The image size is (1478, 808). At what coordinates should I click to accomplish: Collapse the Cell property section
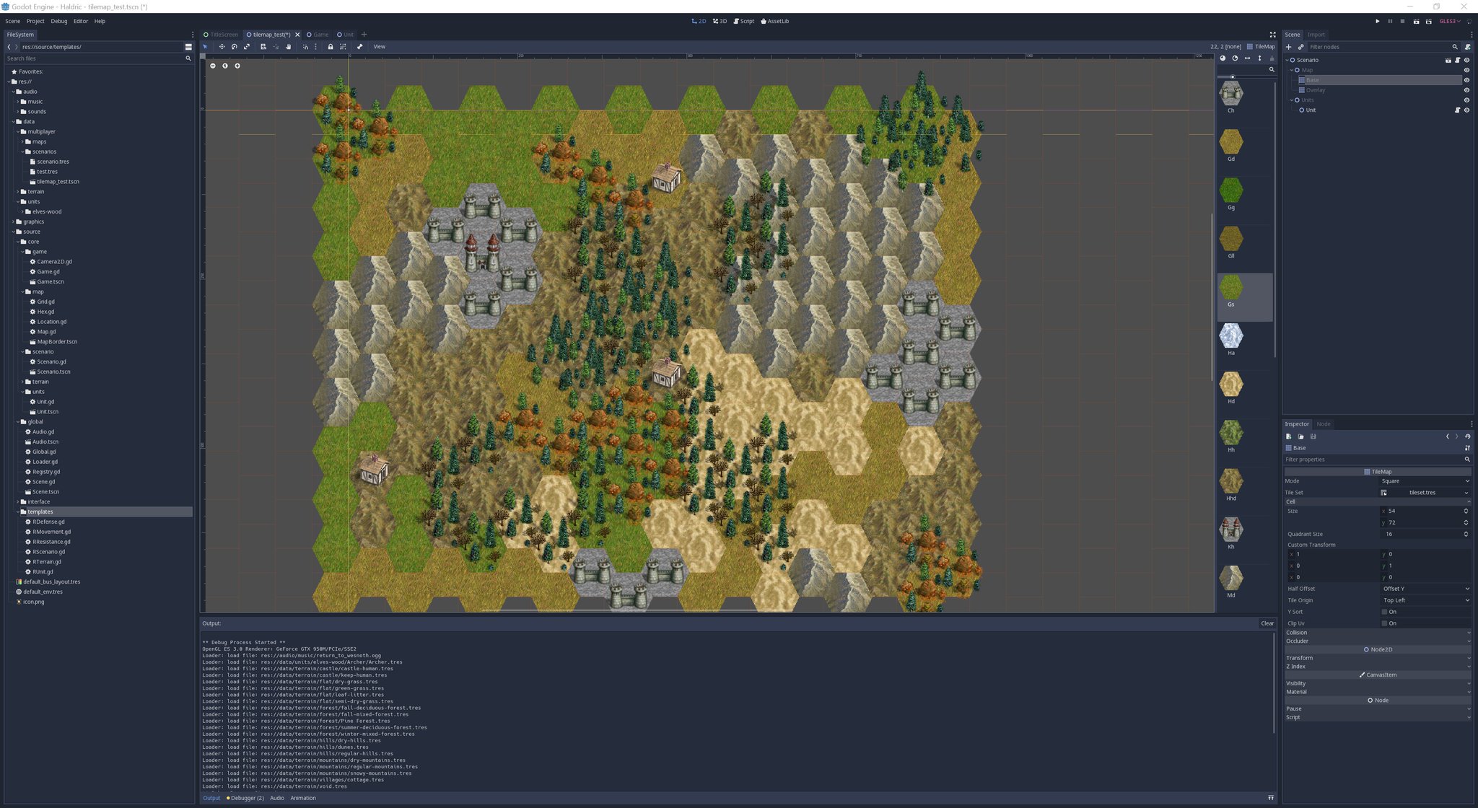pyautogui.click(x=1377, y=501)
